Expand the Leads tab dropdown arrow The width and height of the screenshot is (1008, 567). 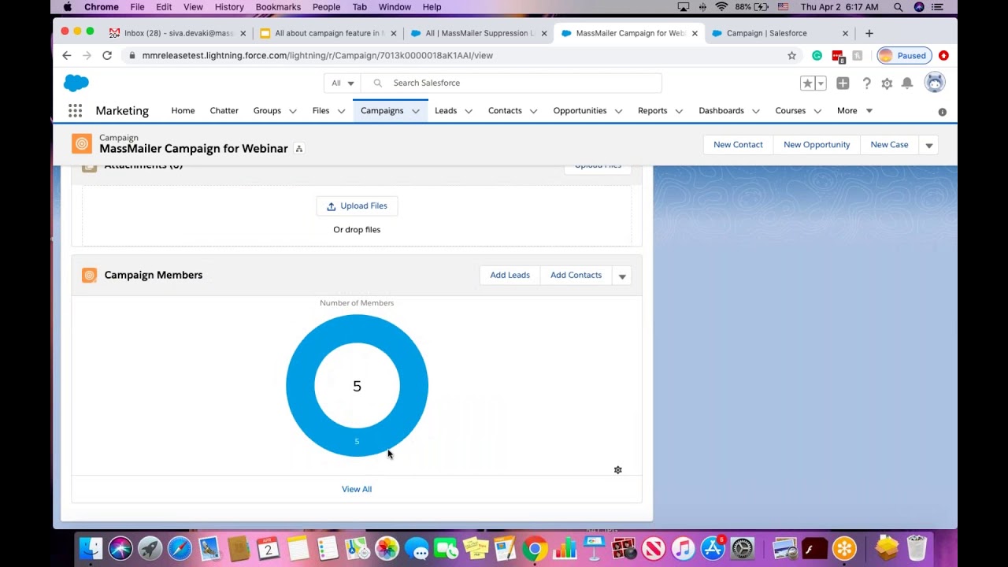(x=469, y=111)
